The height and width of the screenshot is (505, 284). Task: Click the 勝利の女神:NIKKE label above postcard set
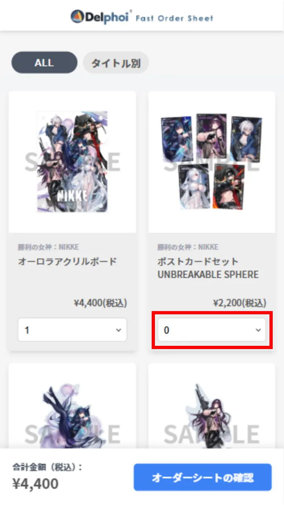(x=188, y=247)
